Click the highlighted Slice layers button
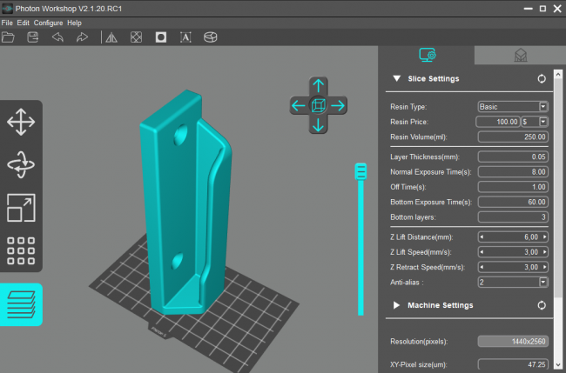Image resolution: width=566 pixels, height=373 pixels. tap(21, 304)
